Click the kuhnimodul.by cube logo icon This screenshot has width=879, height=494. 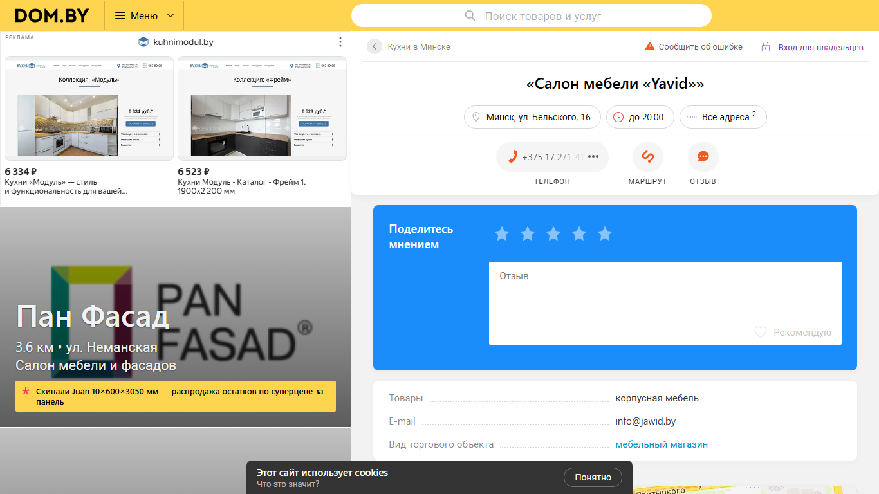click(143, 42)
